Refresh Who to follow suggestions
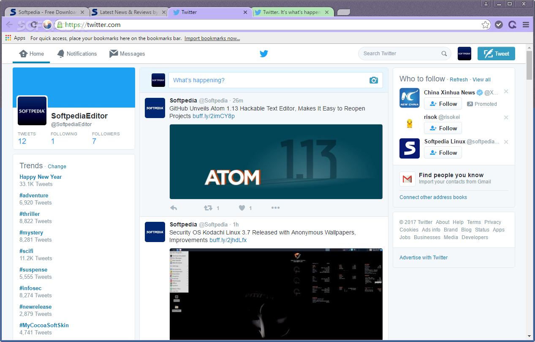Viewport: 535px width, 342px height. pos(459,80)
